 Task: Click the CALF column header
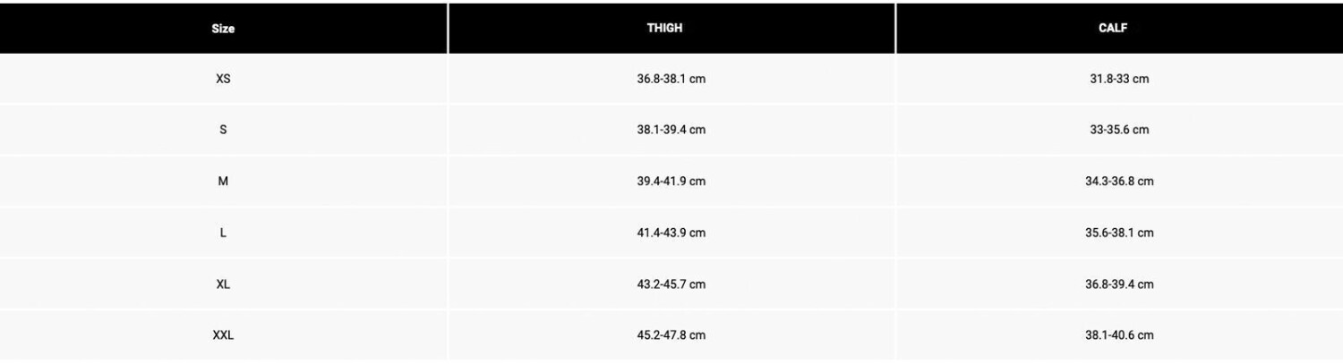point(1113,28)
